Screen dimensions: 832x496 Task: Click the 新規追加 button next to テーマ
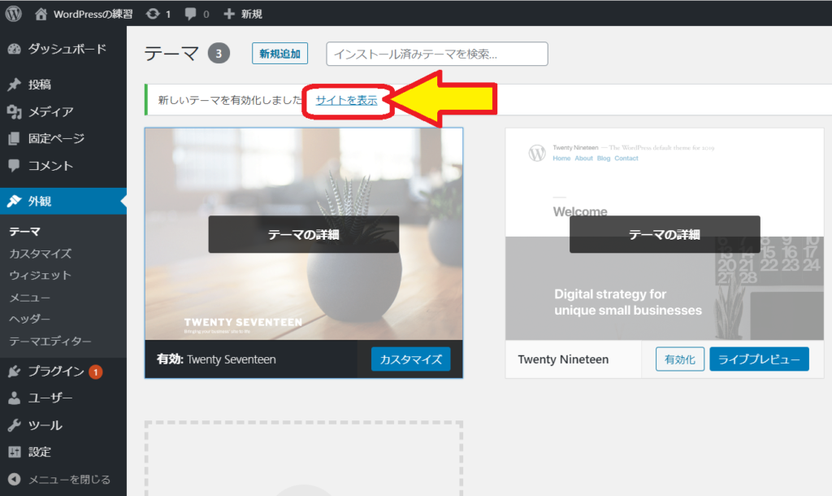279,54
